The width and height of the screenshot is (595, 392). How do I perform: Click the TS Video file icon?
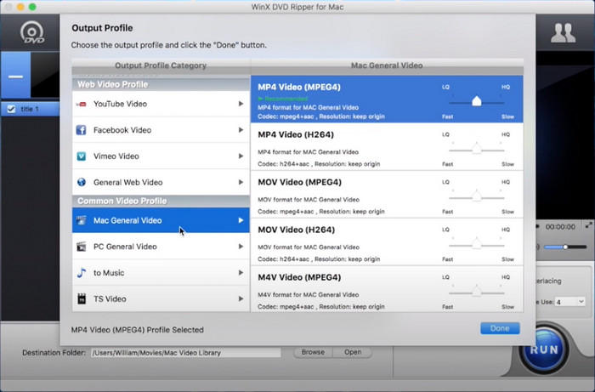pos(82,299)
